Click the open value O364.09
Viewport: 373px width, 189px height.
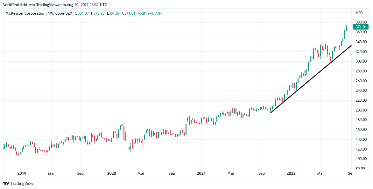pyautogui.click(x=81, y=14)
